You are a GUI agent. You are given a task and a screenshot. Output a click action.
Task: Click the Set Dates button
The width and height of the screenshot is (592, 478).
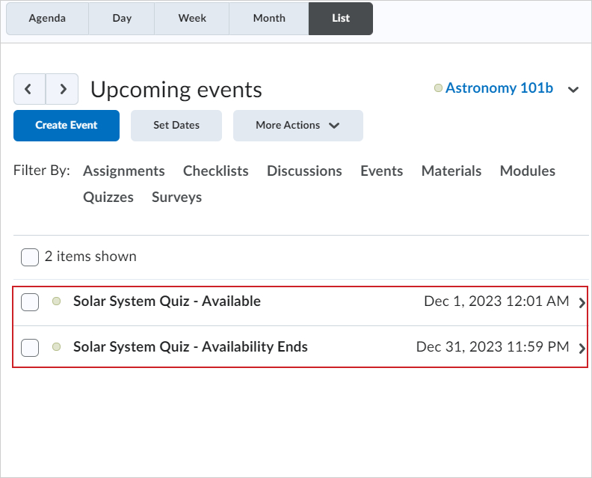[176, 126]
